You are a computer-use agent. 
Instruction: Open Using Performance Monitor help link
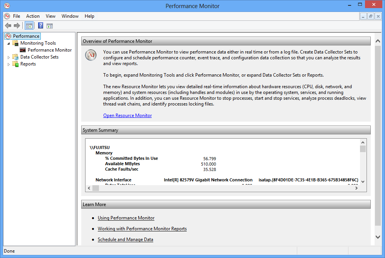[126, 218]
